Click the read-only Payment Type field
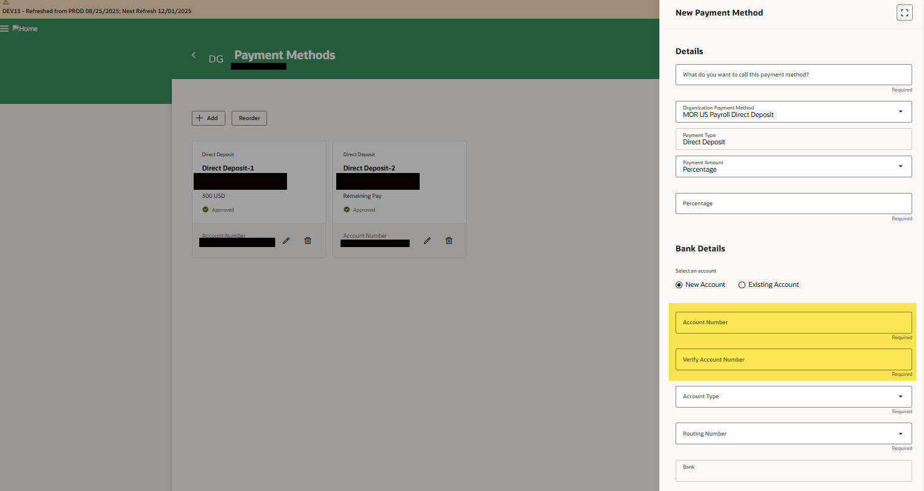 click(x=793, y=139)
